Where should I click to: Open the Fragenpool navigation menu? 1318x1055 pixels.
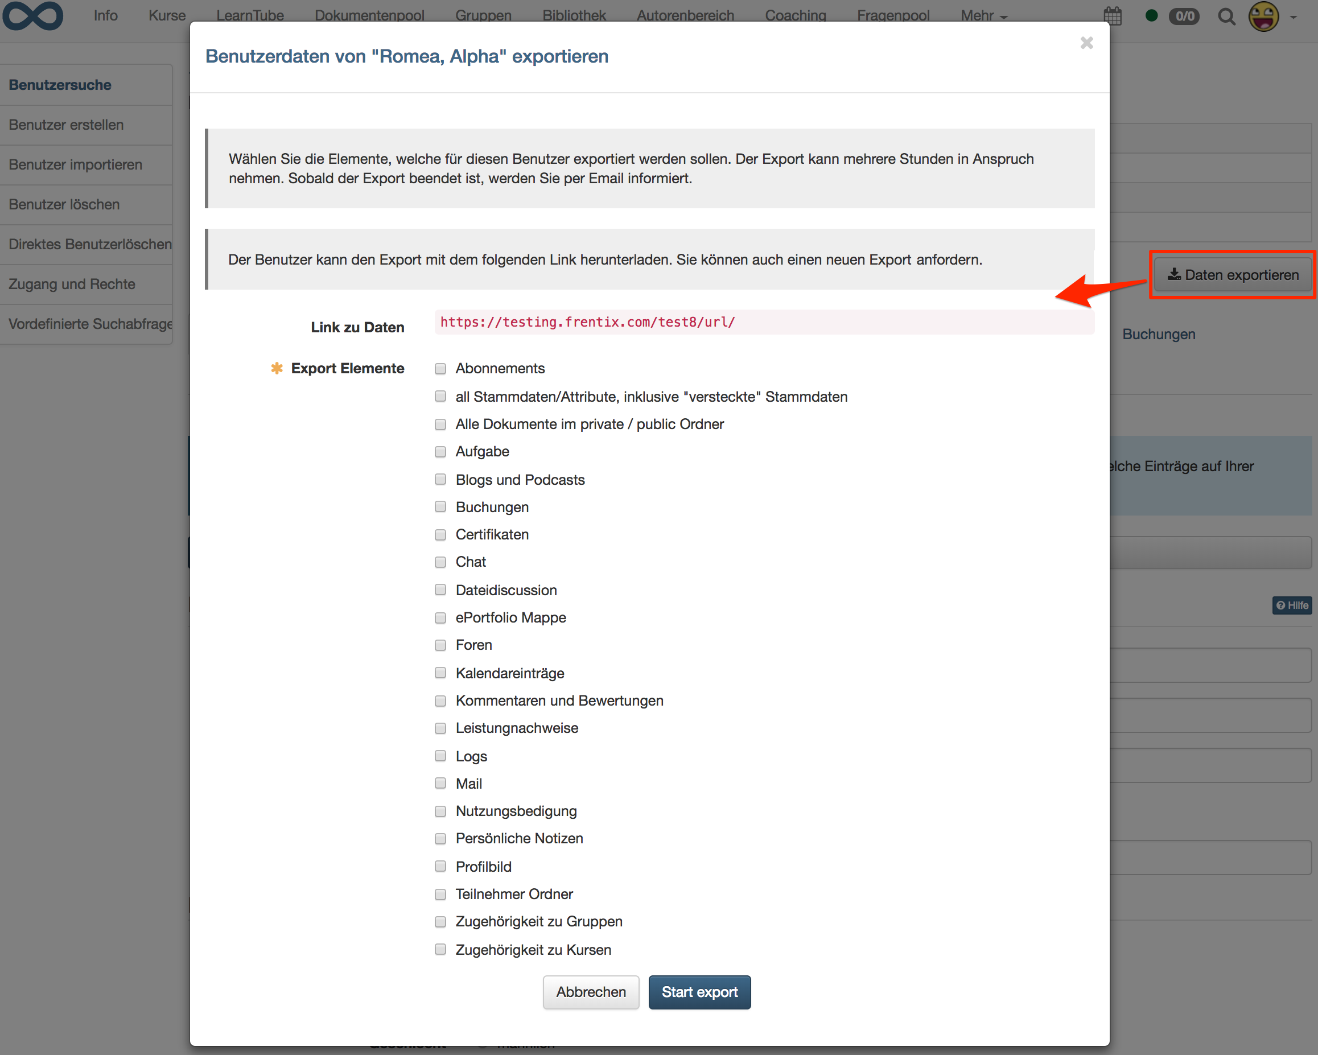click(x=892, y=15)
